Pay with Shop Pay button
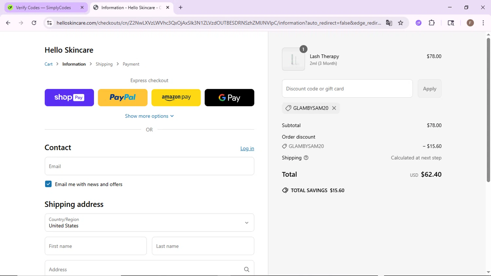 (x=69, y=98)
